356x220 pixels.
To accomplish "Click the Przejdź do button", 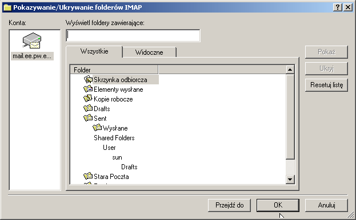I will tap(229, 205).
